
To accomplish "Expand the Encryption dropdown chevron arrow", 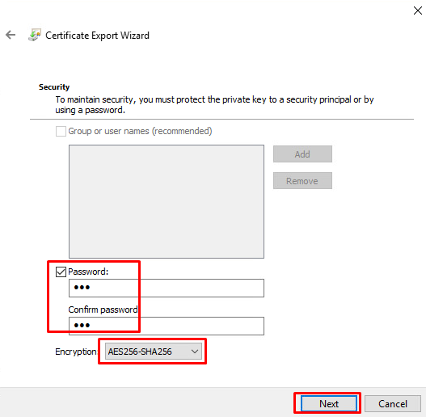I will (x=195, y=352).
